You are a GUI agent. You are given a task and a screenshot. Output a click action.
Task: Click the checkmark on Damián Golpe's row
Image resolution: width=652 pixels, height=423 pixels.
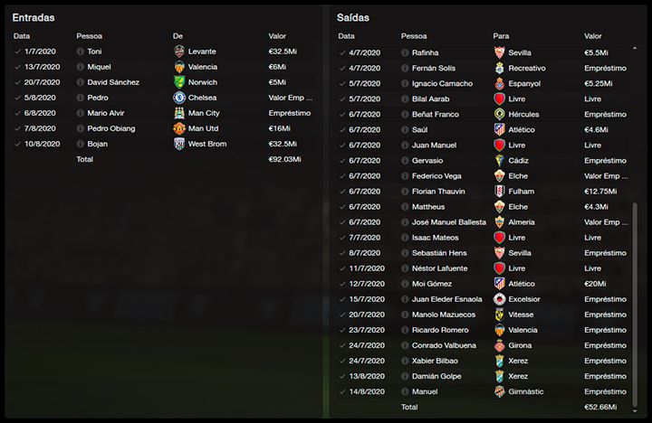click(342, 376)
